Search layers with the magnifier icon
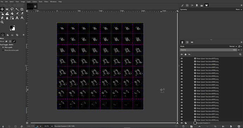The height and width of the screenshot is (128, 243). pyautogui.click(x=240, y=54)
